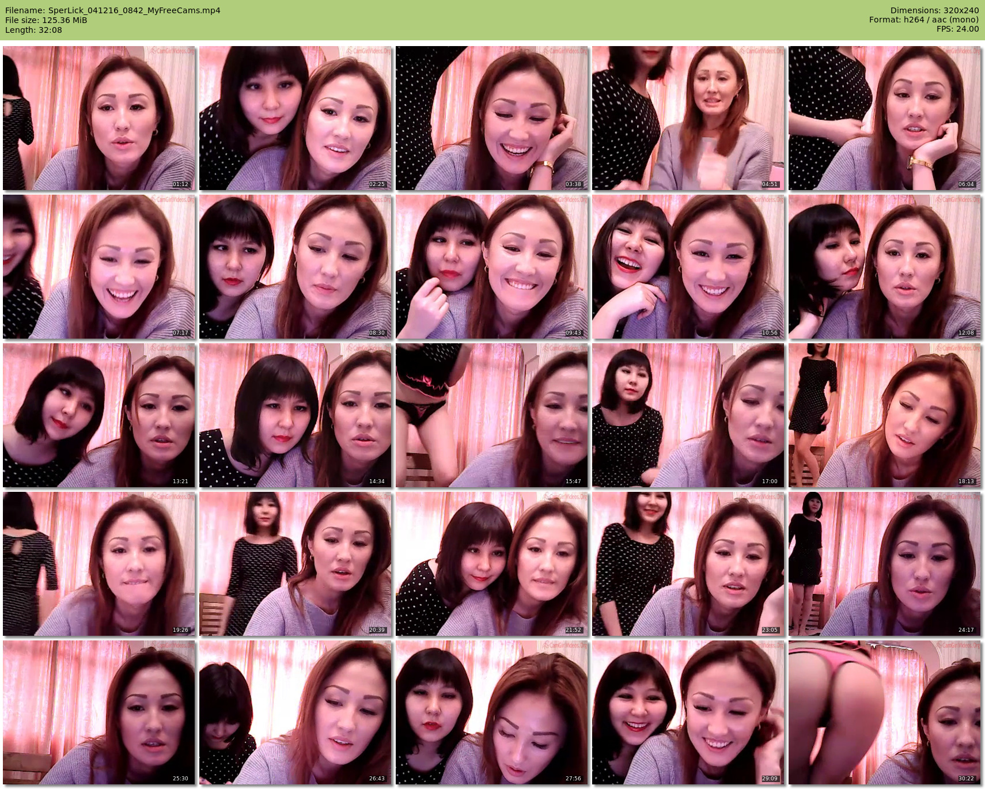985x789 pixels.
Task: Click the thumbnail stamped 08:30
Action: (295, 267)
